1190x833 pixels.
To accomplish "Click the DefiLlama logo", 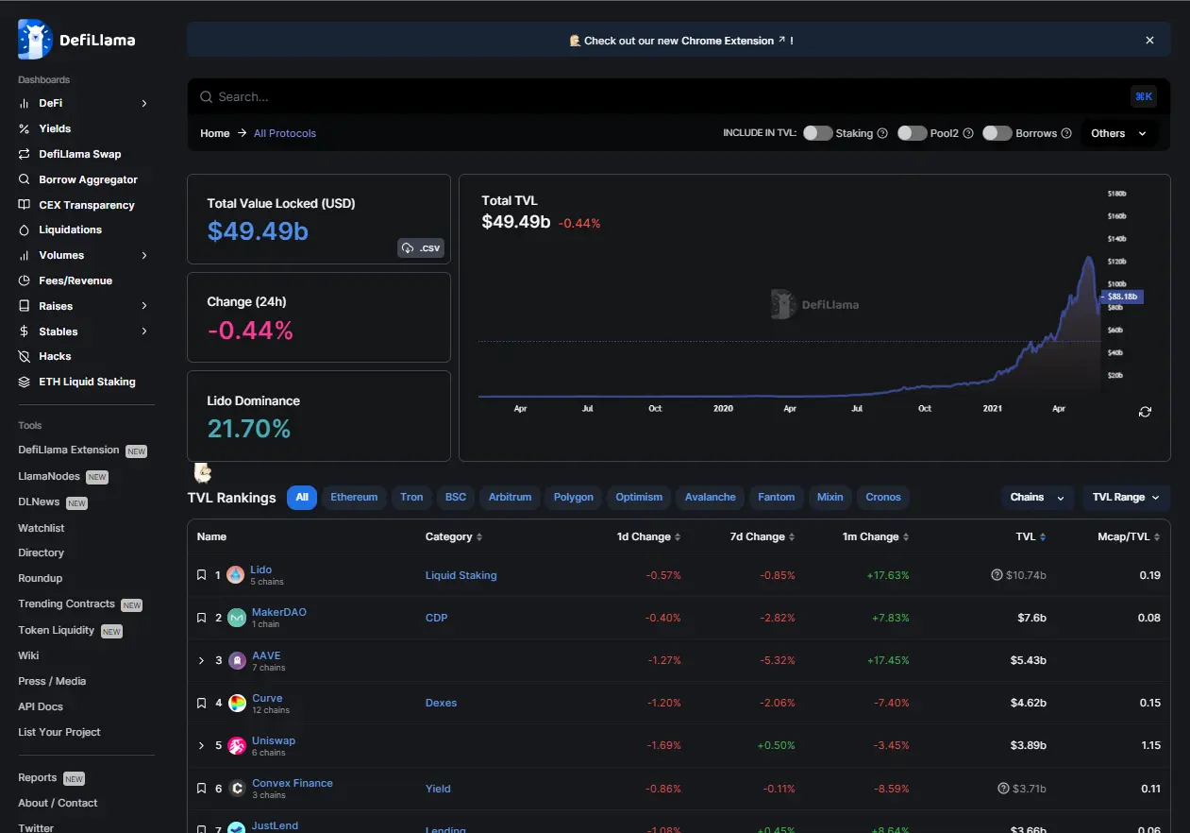I will 76,40.
